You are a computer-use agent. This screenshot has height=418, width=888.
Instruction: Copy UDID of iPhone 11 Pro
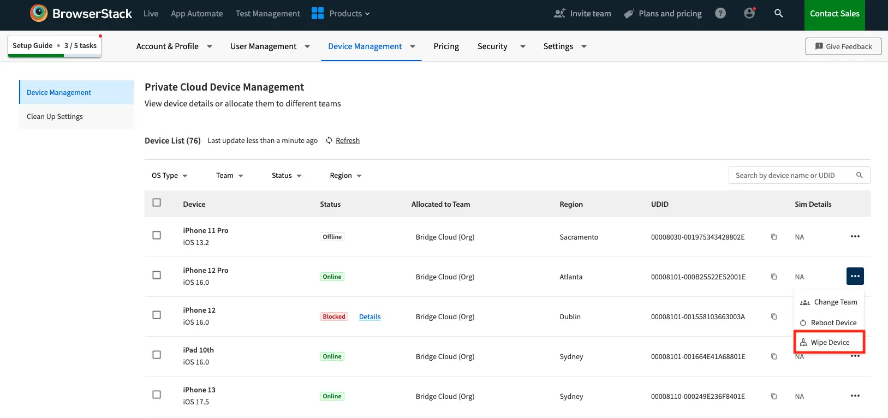[x=774, y=237]
